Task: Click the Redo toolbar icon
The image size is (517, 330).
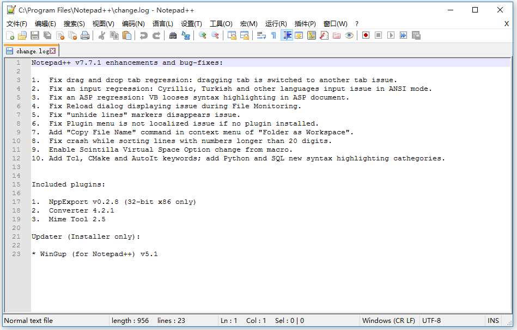Action: click(156, 35)
